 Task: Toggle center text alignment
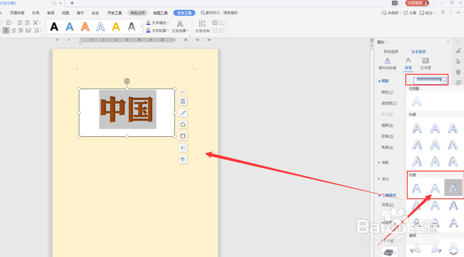[6, 30]
